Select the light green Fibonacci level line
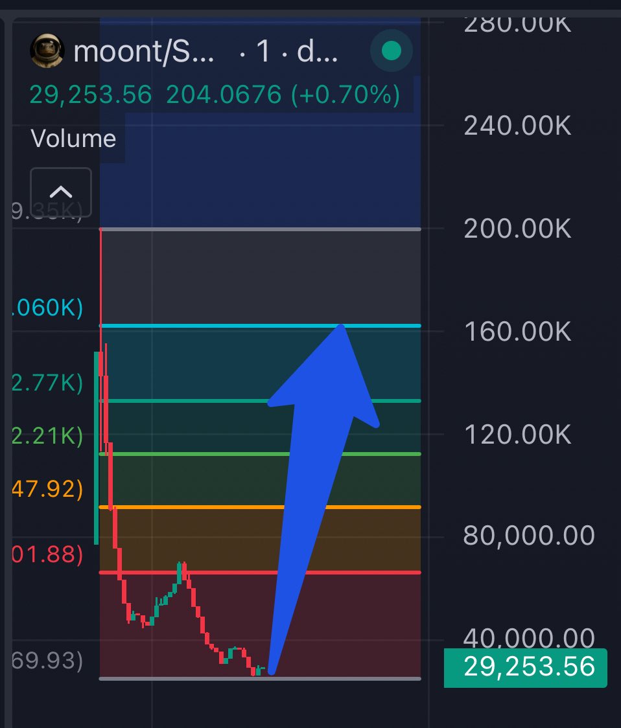This screenshot has height=728, width=621. click(x=261, y=454)
